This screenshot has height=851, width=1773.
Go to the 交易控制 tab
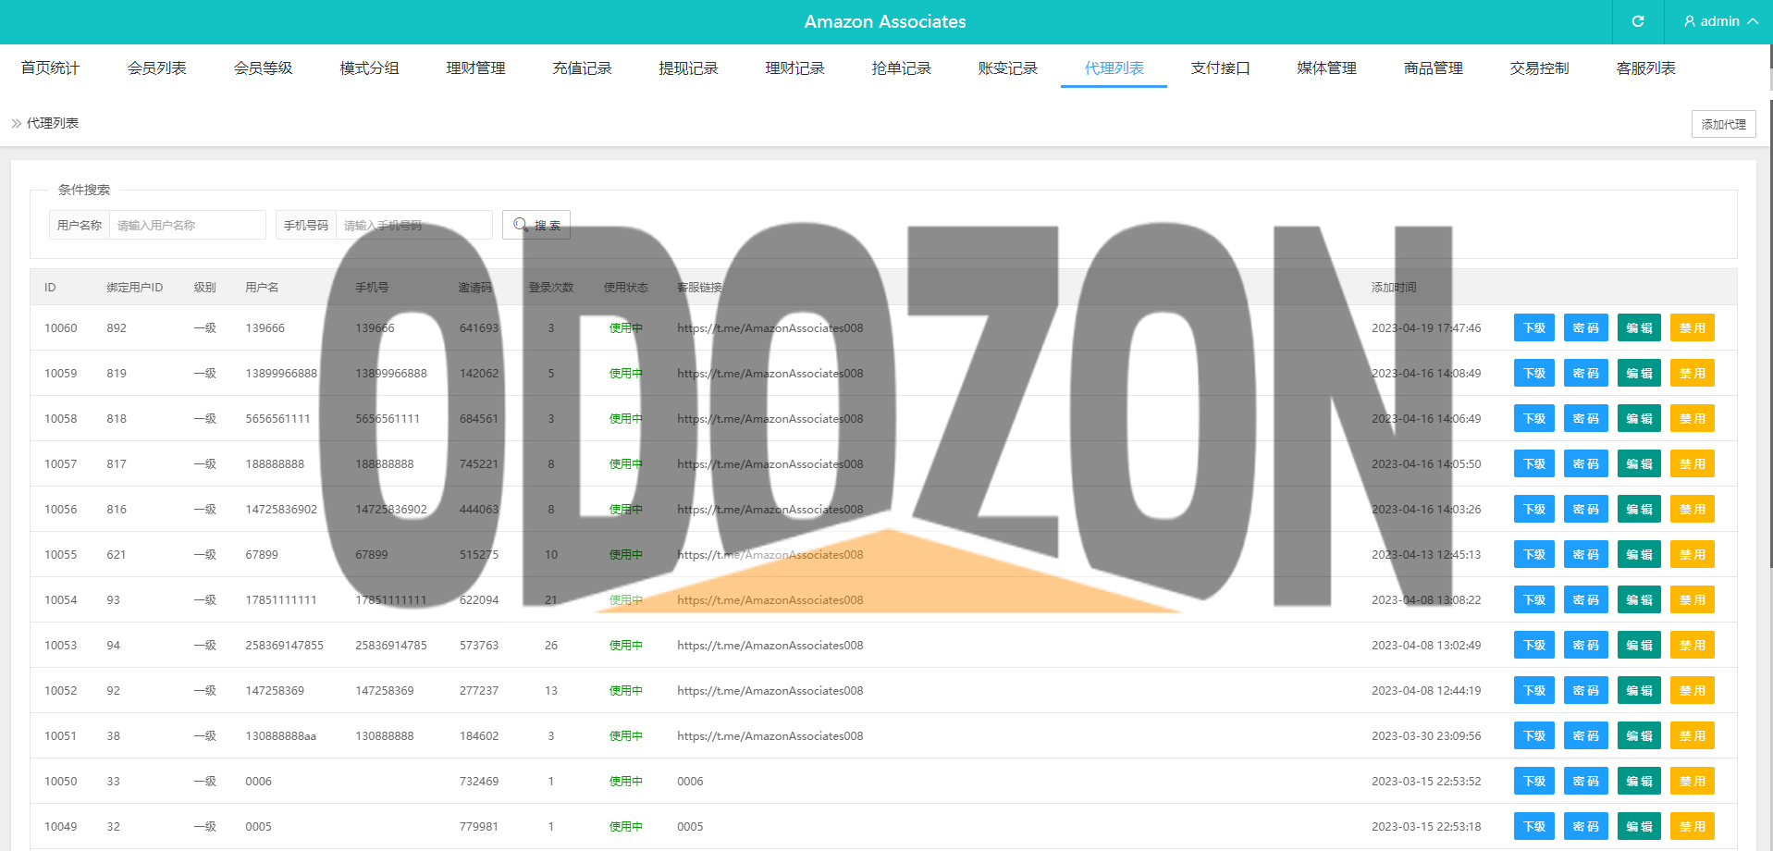point(1539,68)
